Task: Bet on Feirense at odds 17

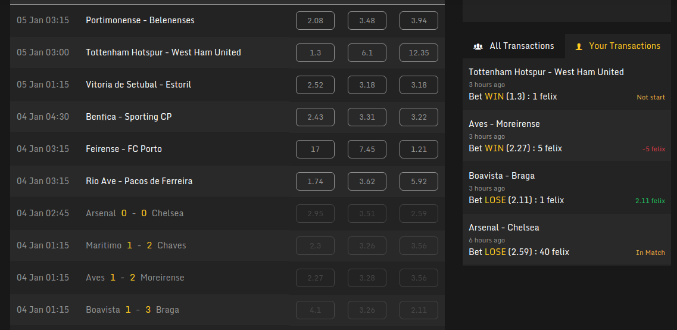Action: coord(315,149)
